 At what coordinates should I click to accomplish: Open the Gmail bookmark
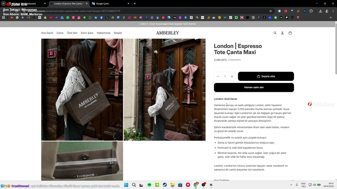click(28, 18)
